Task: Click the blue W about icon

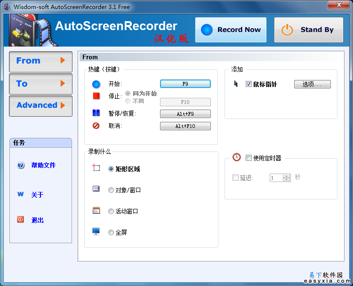Action: coord(21,194)
